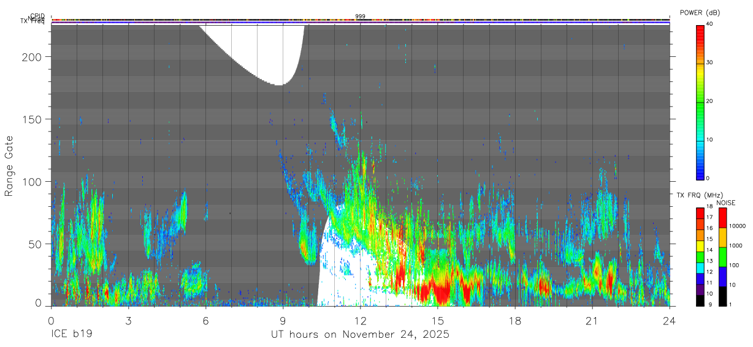Click the 21 hour x-axis tick label

click(x=592, y=321)
